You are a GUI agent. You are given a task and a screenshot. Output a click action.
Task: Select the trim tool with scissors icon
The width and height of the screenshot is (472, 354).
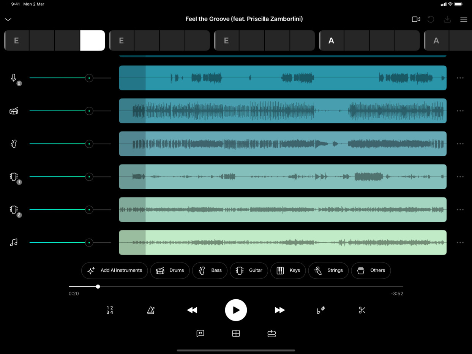(361, 310)
